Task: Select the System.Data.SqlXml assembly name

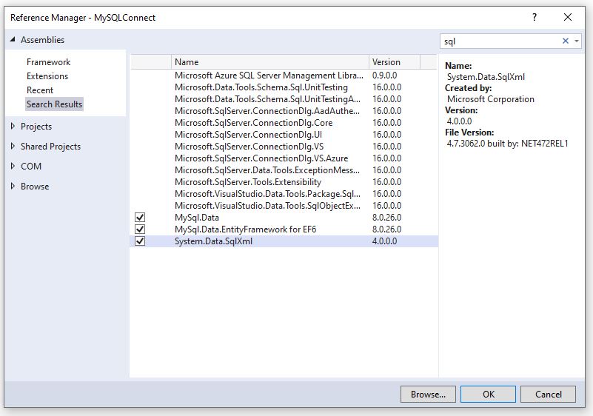Action: (213, 241)
